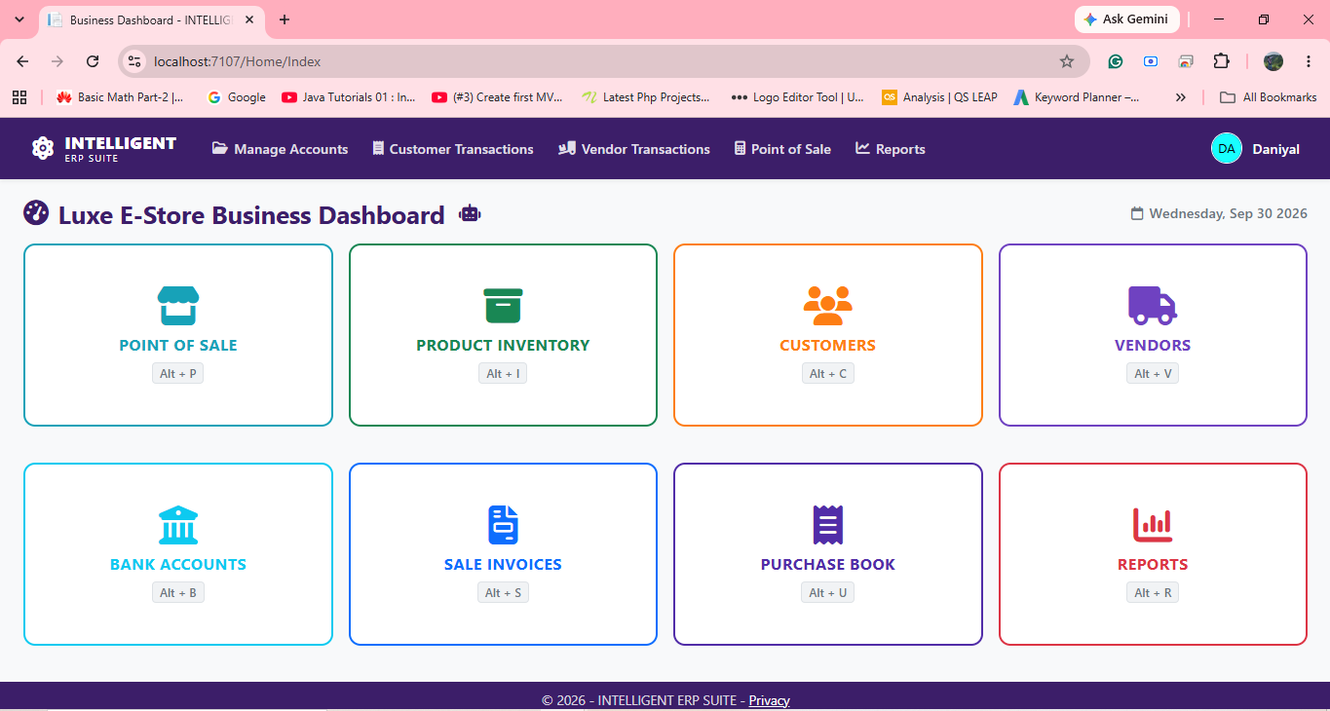Open the browser Extensions puzzle icon
Viewport: 1330px width, 711px height.
point(1221,61)
